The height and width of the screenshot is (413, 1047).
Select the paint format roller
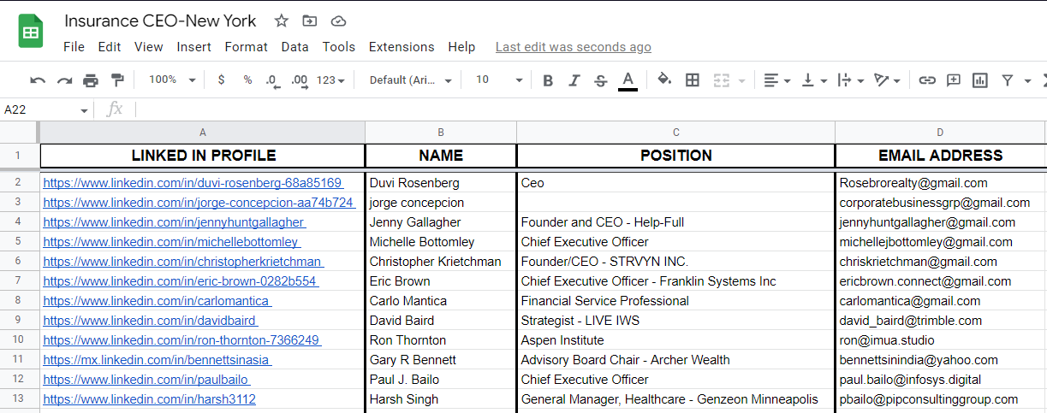tap(117, 80)
